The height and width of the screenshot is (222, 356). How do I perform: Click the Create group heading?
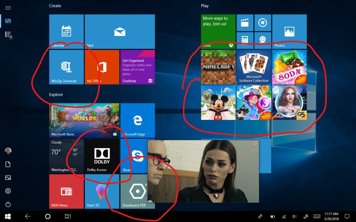[55, 6]
